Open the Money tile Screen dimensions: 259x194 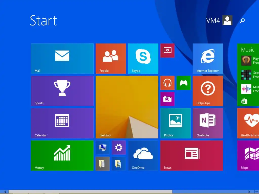pos(62,156)
